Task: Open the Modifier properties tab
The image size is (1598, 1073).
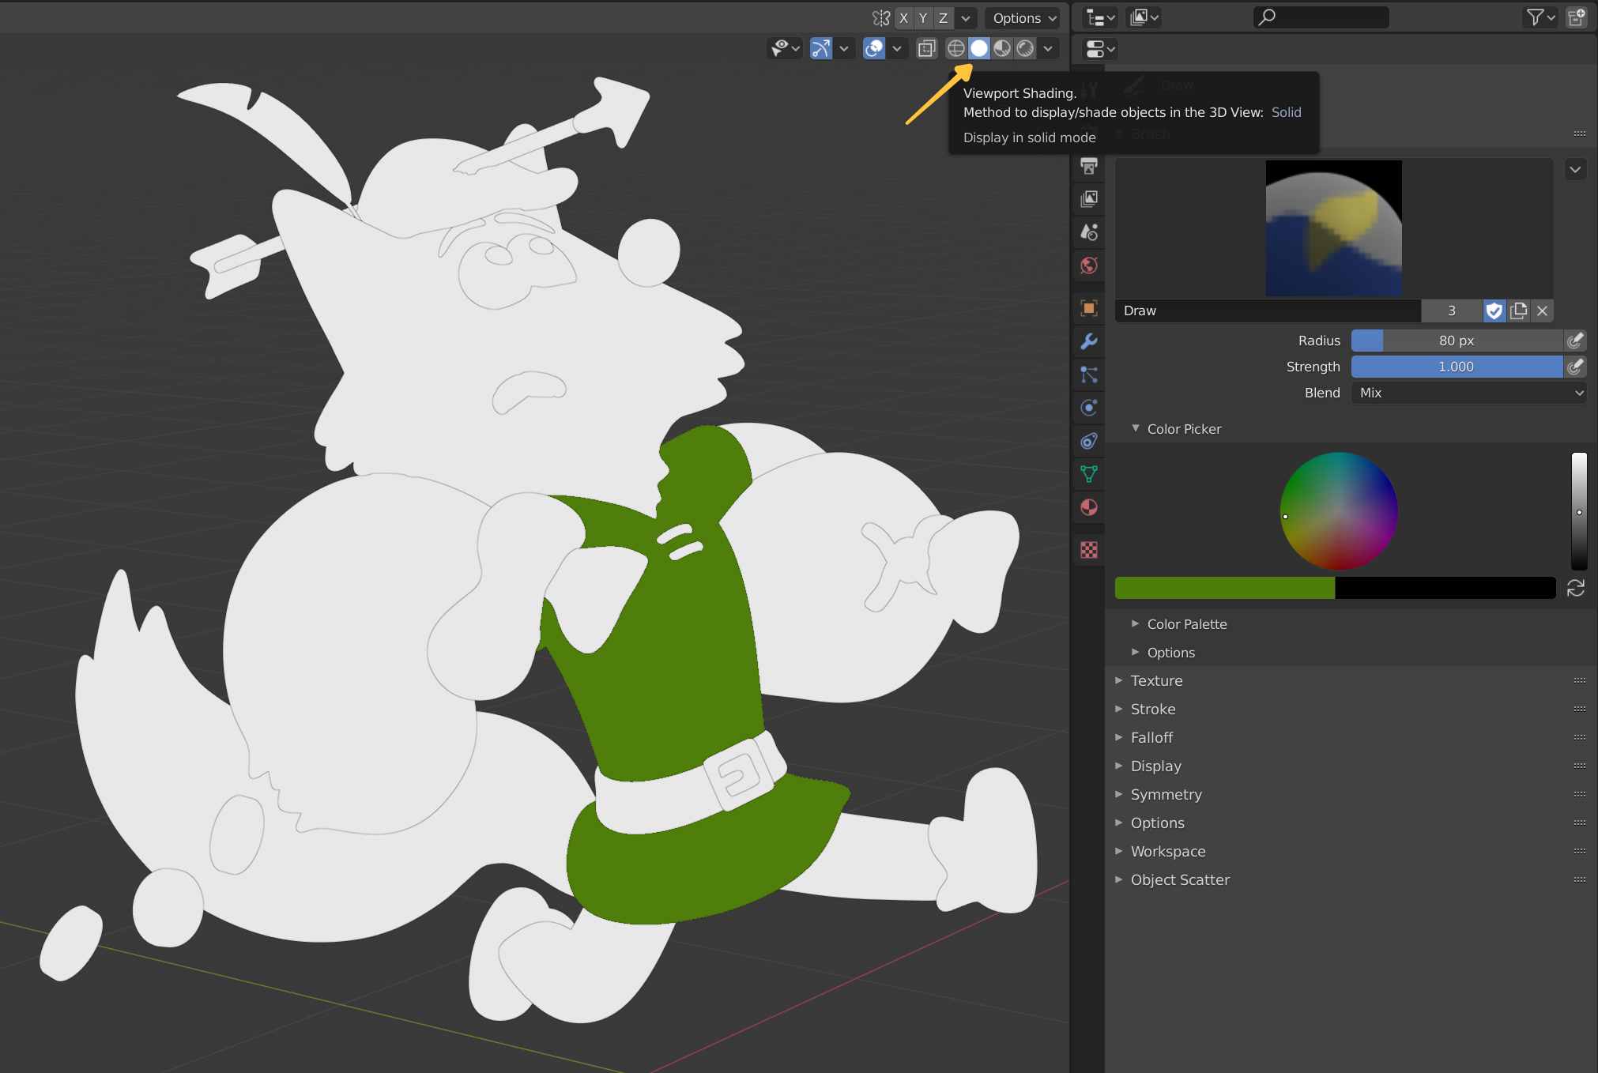Action: click(x=1088, y=342)
